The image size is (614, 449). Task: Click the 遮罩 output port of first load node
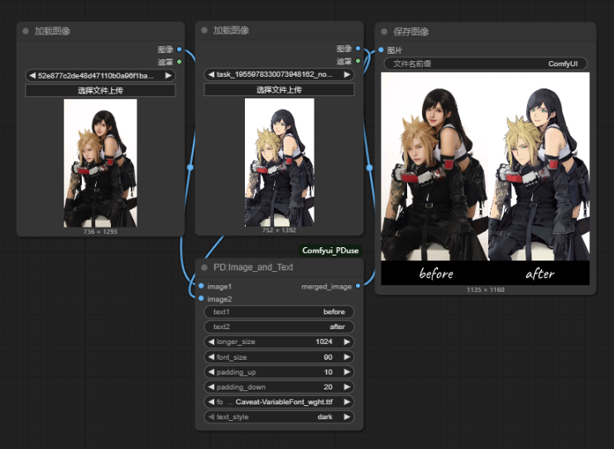[x=179, y=62]
